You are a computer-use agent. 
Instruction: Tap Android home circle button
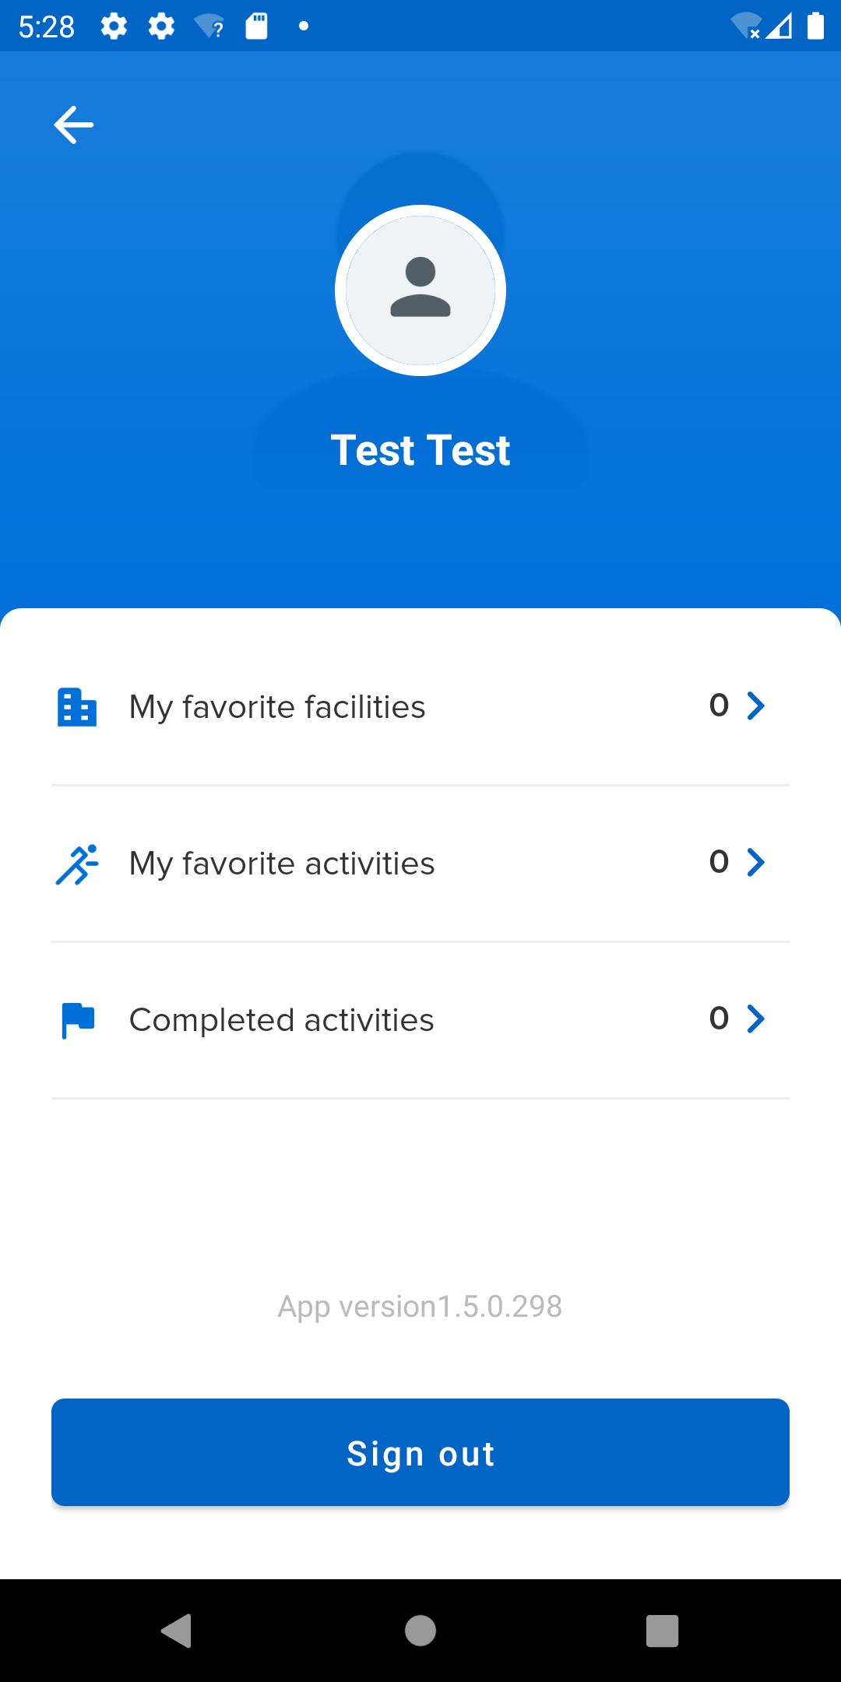click(420, 1631)
